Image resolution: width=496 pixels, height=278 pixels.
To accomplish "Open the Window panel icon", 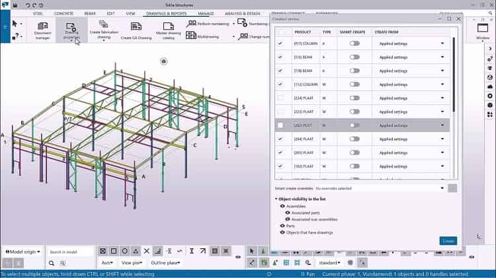I will click(x=483, y=30).
